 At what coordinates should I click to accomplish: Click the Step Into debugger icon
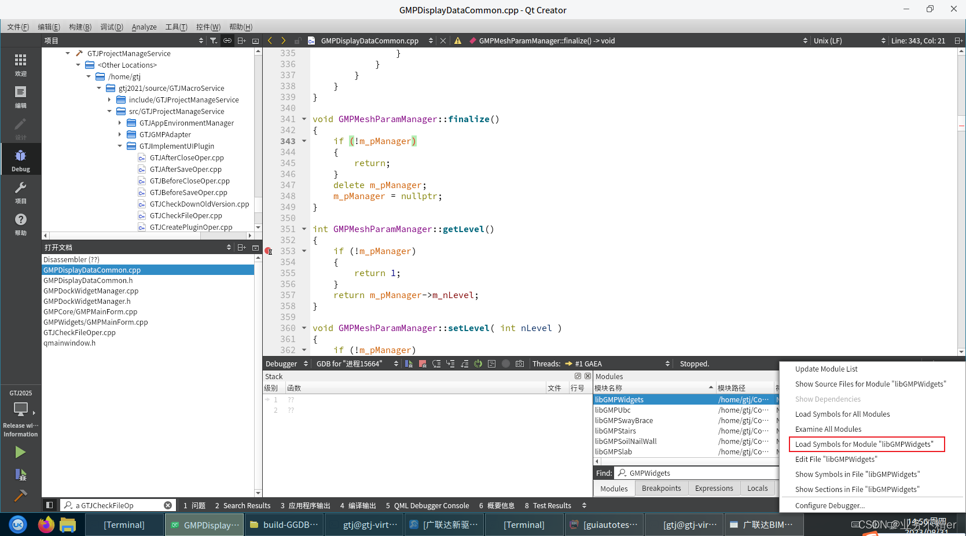coord(450,364)
